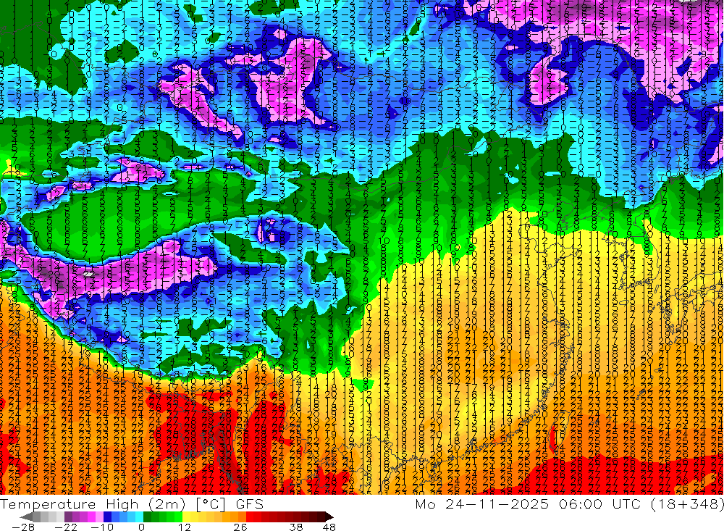Click the 48 legend value
The image size is (724, 531).
click(329, 527)
